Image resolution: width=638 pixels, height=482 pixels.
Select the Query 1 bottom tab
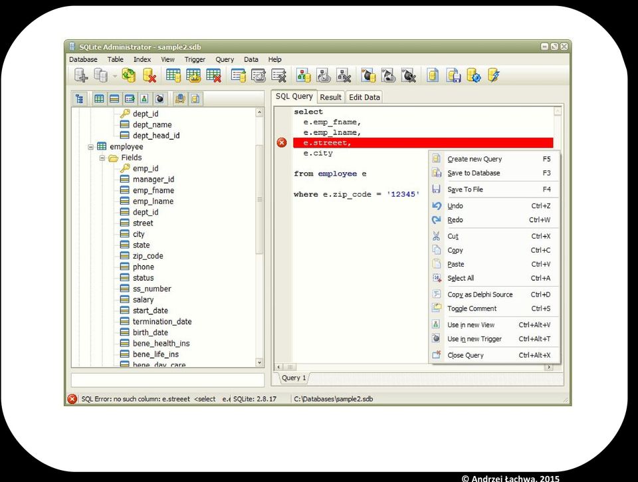(x=293, y=378)
